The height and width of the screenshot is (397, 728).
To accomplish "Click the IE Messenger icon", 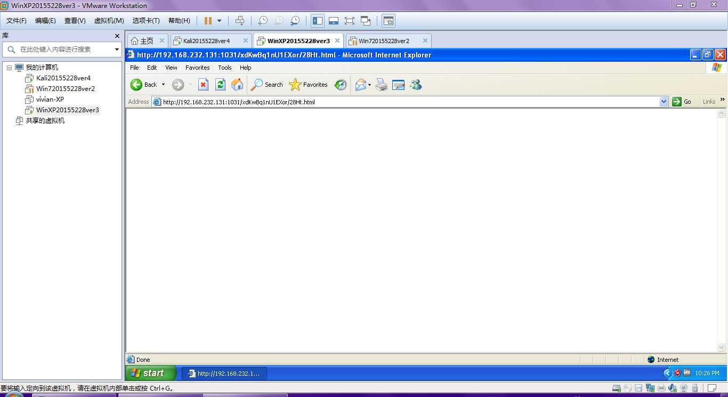I will click(x=416, y=85).
